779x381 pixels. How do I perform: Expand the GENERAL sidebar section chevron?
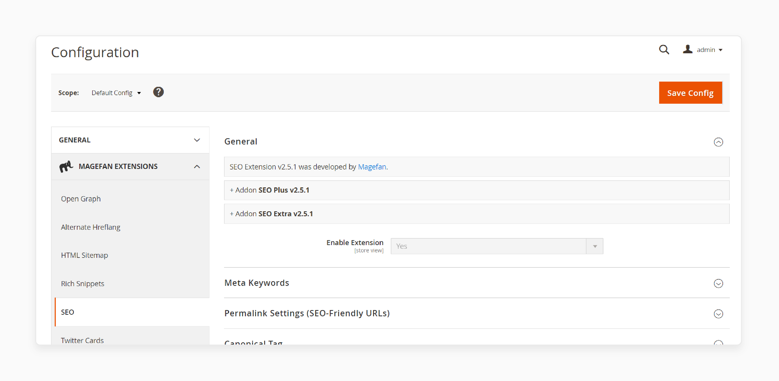point(197,140)
